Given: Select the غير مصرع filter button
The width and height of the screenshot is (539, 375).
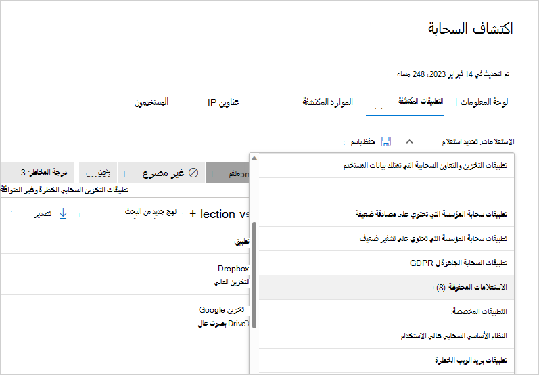Looking at the screenshot, I should pos(162,173).
